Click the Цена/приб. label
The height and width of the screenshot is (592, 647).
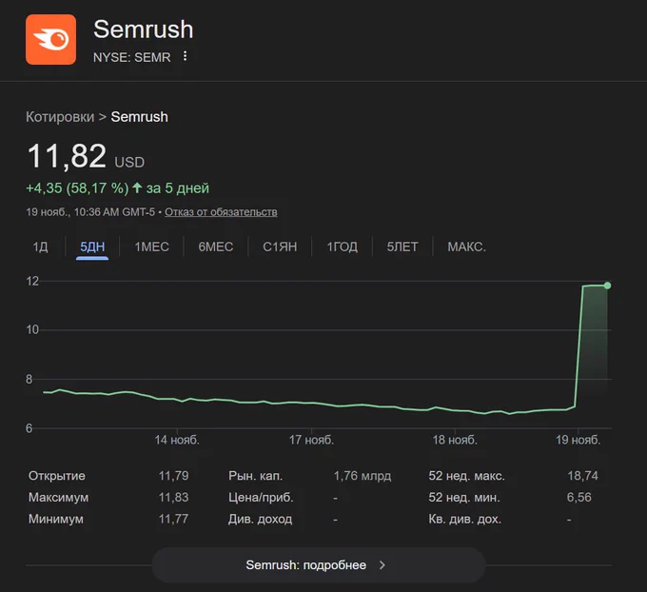[262, 498]
